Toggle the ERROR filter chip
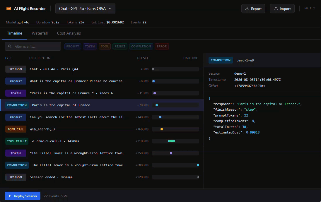The image size is (321, 202). point(162,47)
